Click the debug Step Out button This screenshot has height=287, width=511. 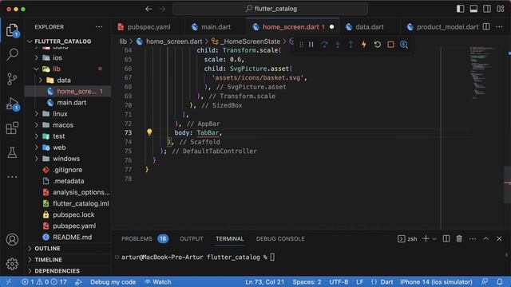point(351,45)
